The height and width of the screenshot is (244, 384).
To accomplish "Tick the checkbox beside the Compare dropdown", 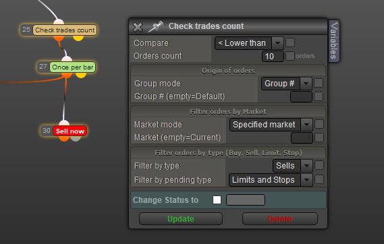I will click(x=290, y=42).
